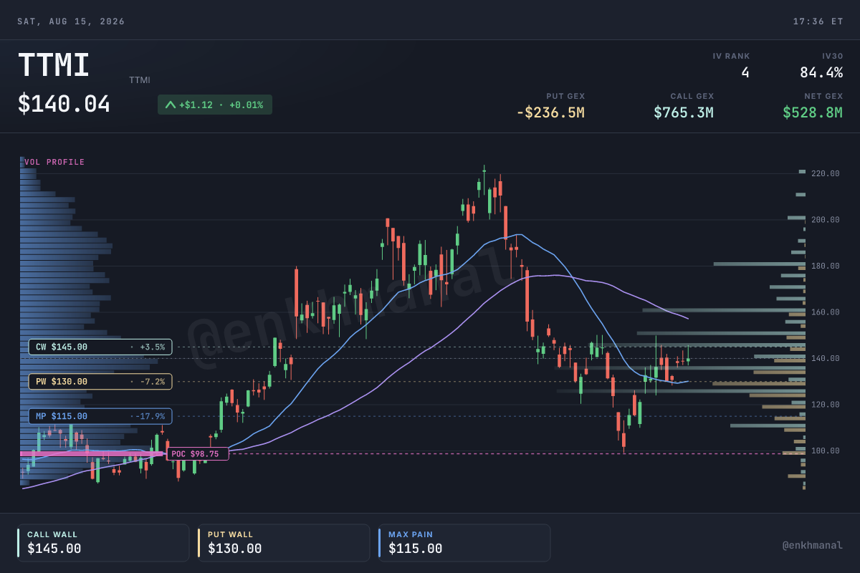Click the PUT GEX value -$236.5M
860x573 pixels.
pyautogui.click(x=550, y=112)
